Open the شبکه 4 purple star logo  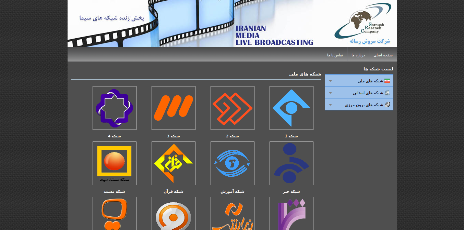point(115,108)
